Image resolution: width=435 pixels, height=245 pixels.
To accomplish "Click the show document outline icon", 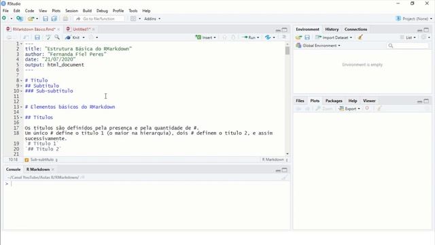I will click(284, 37).
